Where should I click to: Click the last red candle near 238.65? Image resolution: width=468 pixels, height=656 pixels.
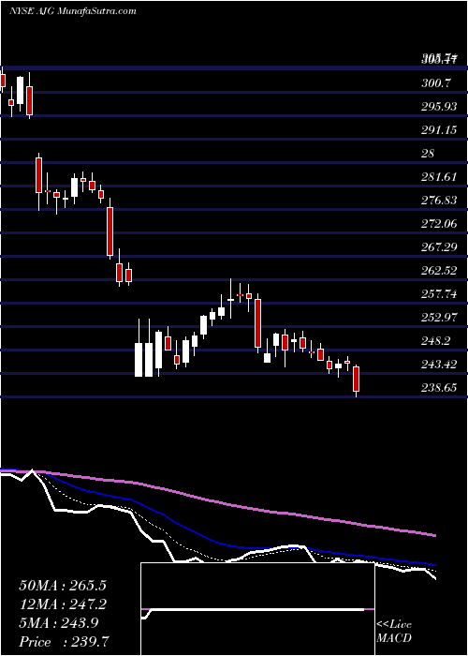coord(356,379)
